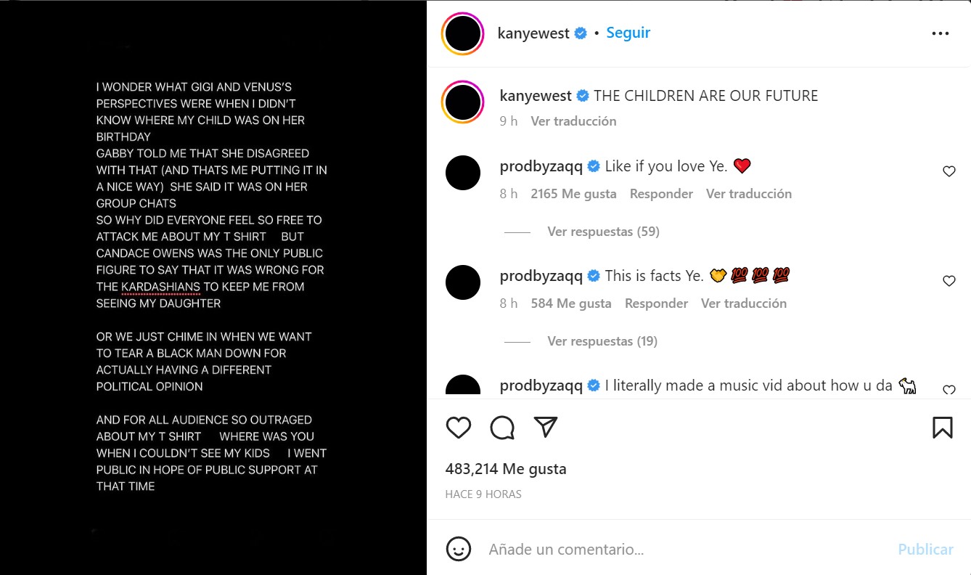
Task: Reply to the 2165-likes comment via Responder
Action: coord(661,194)
